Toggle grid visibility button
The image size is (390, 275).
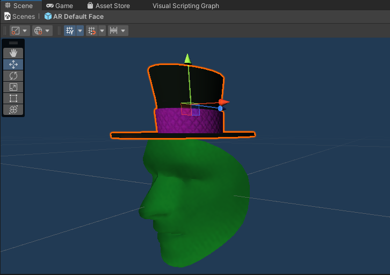70,31
